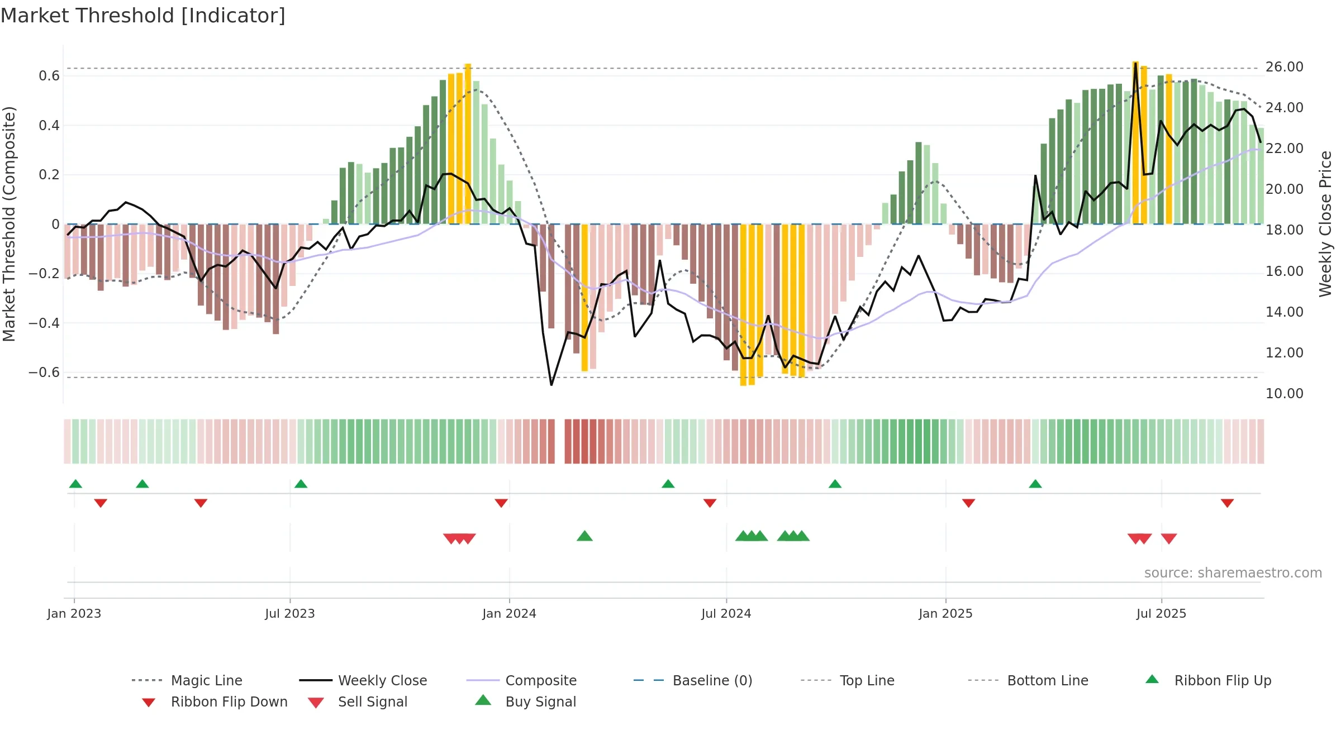1341x754 pixels.
Task: Toggle Top Line legend entry
Action: coord(847,680)
